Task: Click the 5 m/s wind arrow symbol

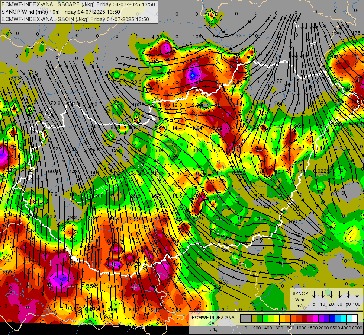Action: [314, 294]
